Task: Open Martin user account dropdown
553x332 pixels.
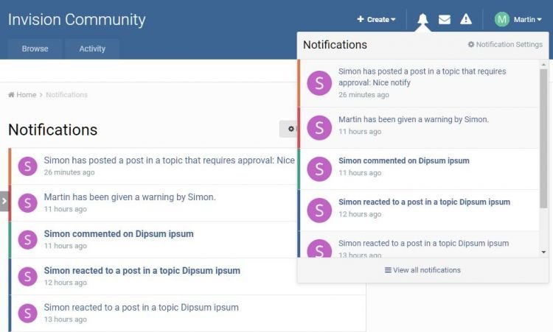Action: [x=528, y=19]
